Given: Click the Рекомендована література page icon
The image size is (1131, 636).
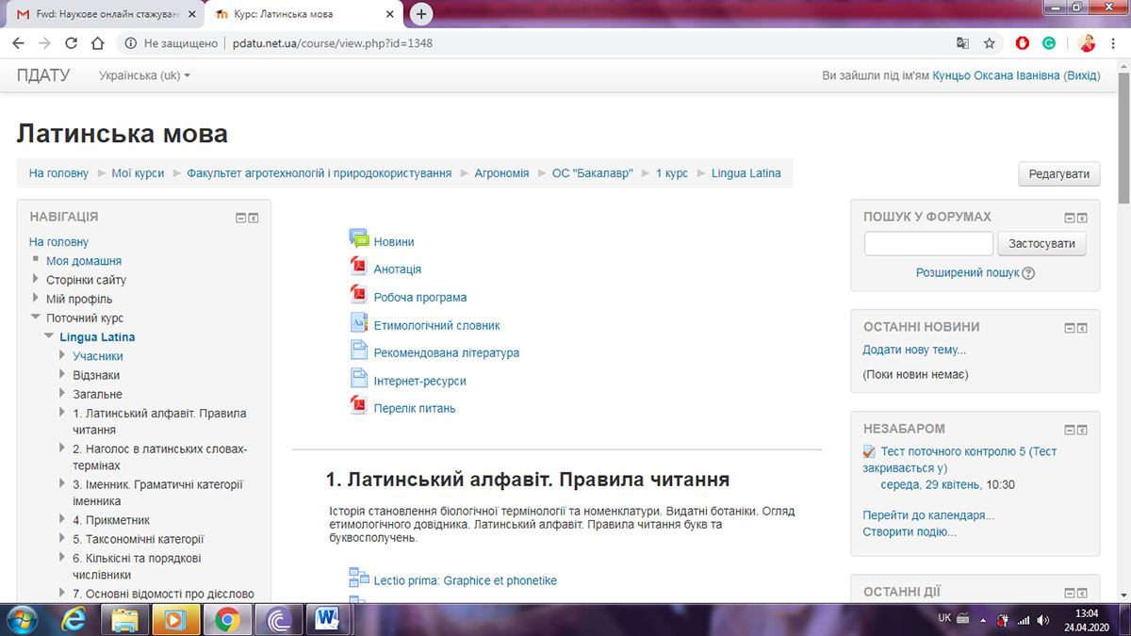Looking at the screenshot, I should pos(358,352).
